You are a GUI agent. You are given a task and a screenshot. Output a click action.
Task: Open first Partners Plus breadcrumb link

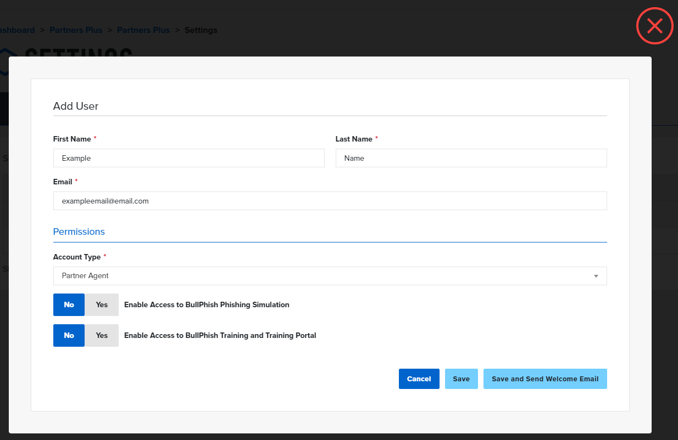pos(76,30)
